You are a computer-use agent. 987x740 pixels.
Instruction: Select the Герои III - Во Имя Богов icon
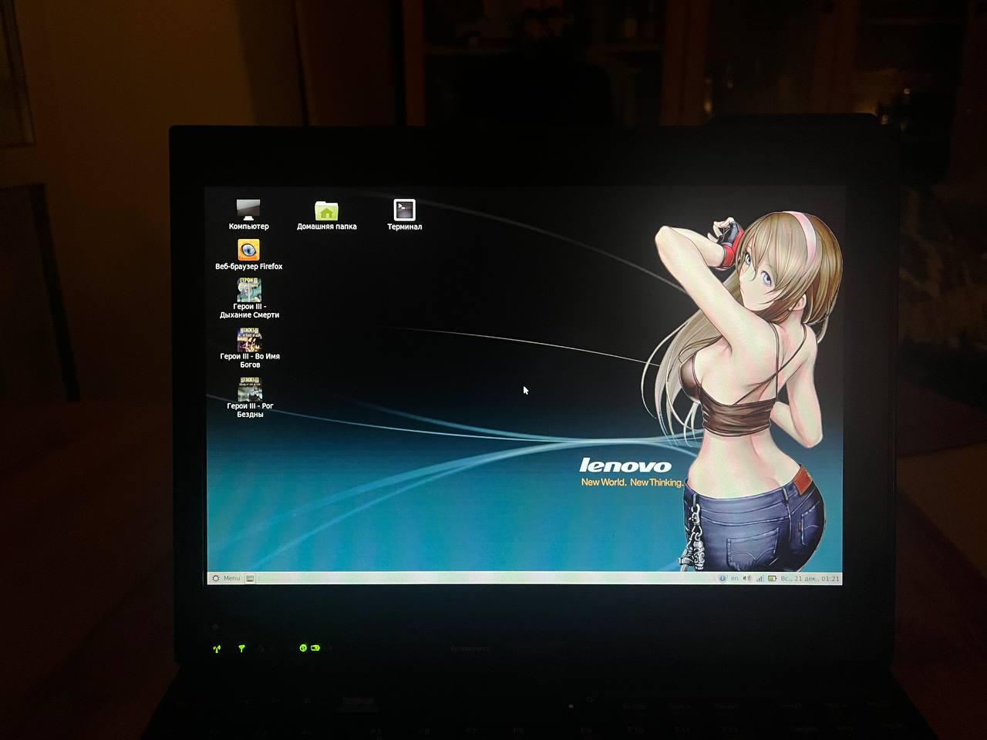pos(249,340)
